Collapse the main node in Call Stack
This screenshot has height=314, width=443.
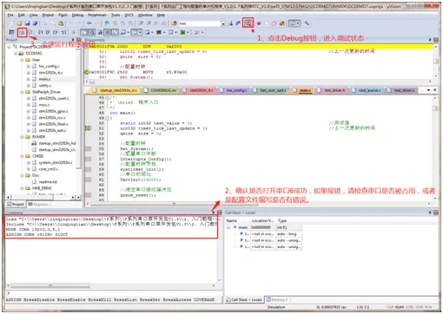click(228, 227)
